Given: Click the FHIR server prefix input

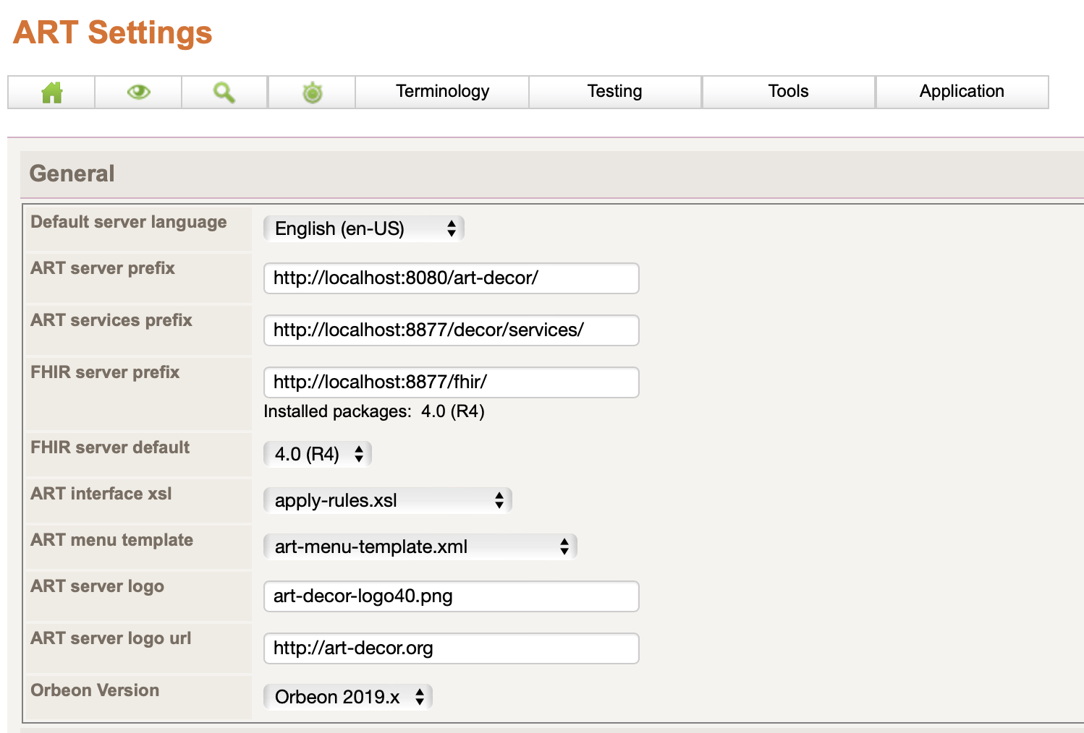Looking at the screenshot, I should click(451, 382).
